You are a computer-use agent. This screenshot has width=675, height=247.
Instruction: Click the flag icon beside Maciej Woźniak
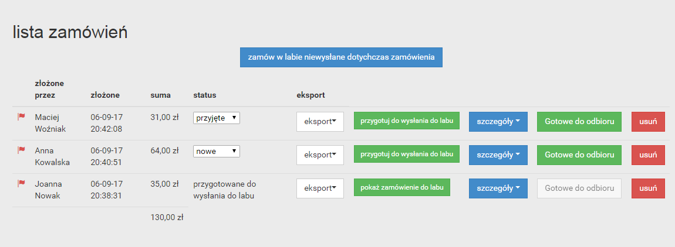[21, 117]
